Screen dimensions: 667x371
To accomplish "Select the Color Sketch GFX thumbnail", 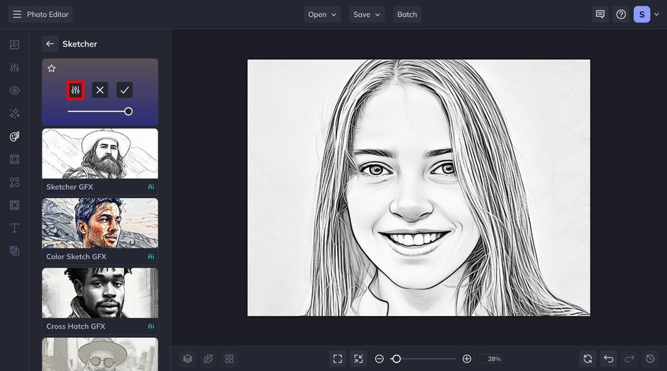I will click(100, 224).
